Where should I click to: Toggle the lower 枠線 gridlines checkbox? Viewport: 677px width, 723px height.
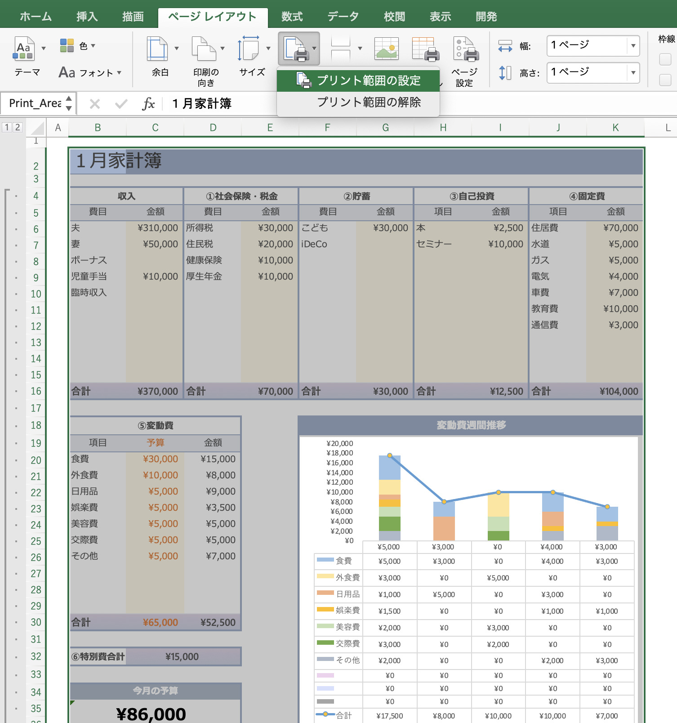(x=665, y=80)
